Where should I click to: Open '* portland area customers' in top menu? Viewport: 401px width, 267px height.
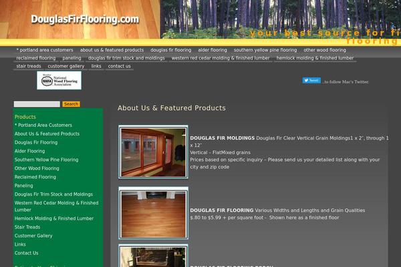click(45, 50)
